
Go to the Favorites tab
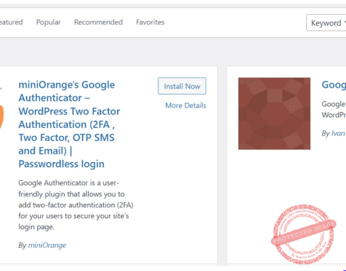150,22
